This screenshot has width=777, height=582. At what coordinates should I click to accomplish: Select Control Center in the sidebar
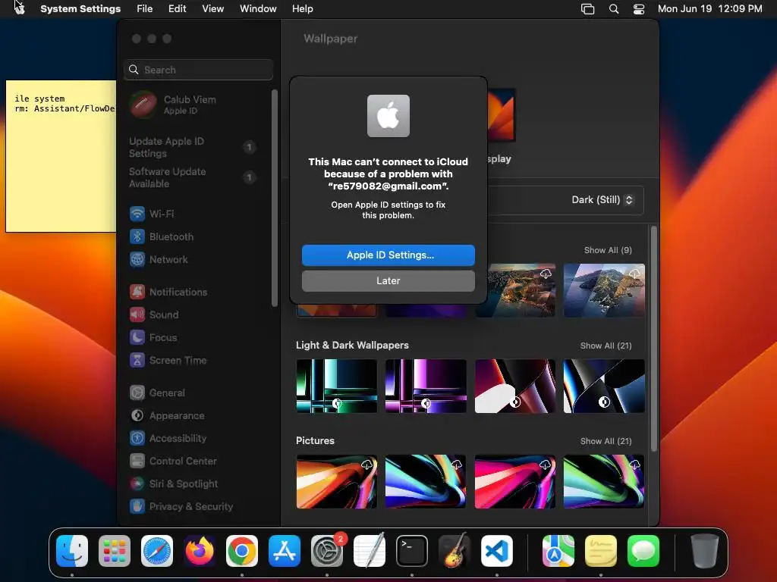pos(198,462)
